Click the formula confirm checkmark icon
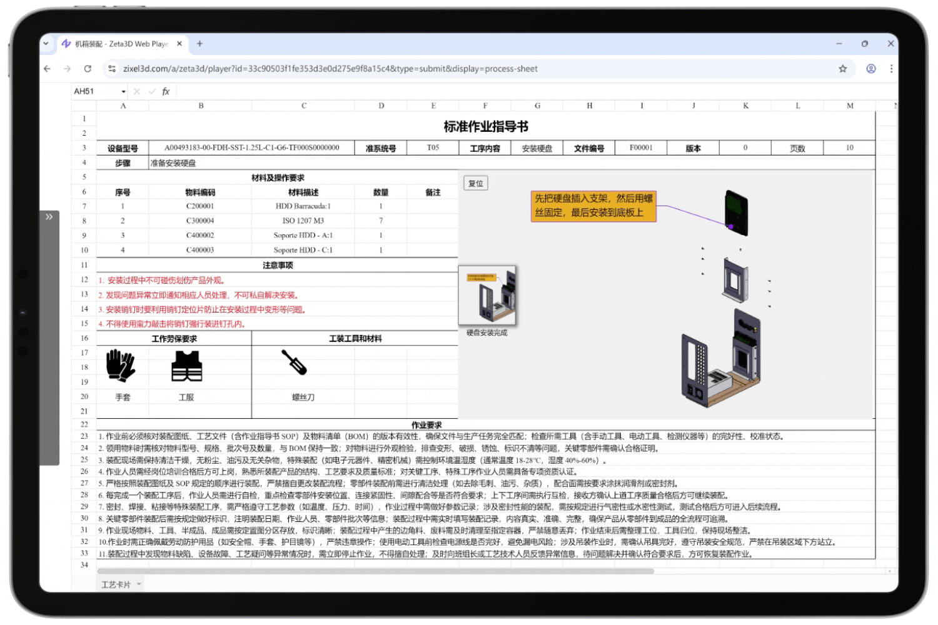This screenshot has width=938, height=625. coord(151,91)
